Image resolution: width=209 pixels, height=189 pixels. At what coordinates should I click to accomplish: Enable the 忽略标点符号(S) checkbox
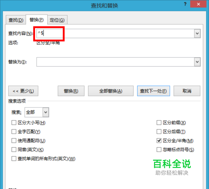coord(159,150)
